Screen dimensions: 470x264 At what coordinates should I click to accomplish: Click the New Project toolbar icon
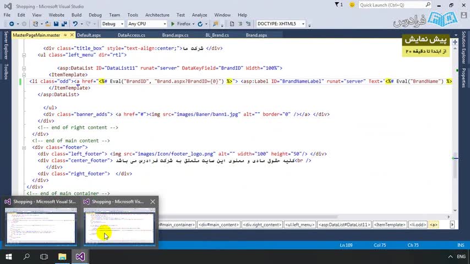pyautogui.click(x=35, y=24)
